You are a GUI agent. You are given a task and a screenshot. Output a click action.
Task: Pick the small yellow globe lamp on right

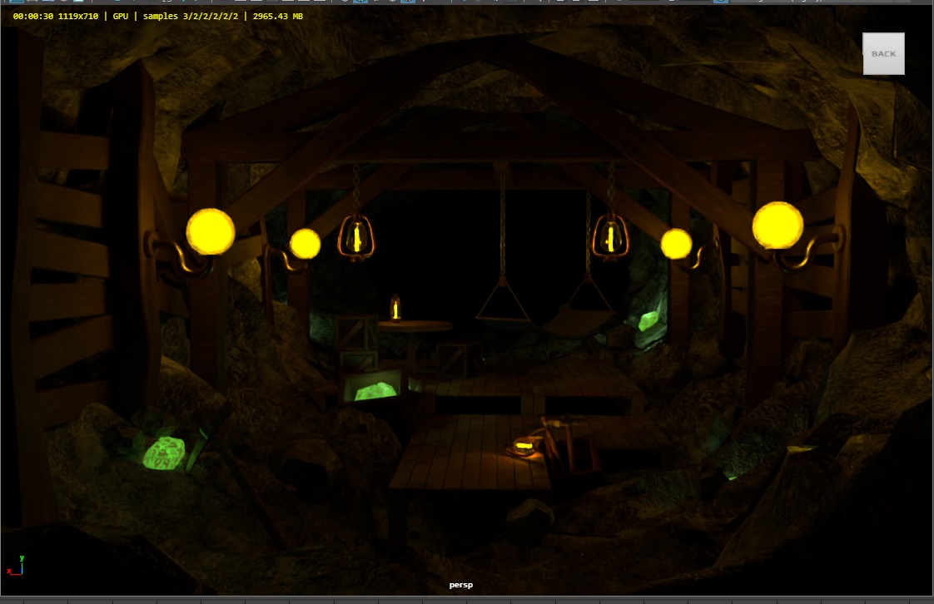[x=676, y=244]
